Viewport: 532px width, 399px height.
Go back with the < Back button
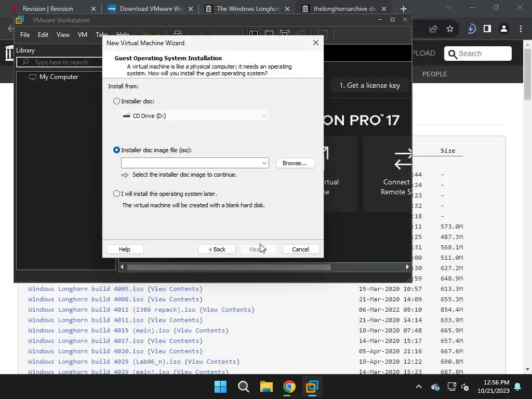click(x=217, y=249)
